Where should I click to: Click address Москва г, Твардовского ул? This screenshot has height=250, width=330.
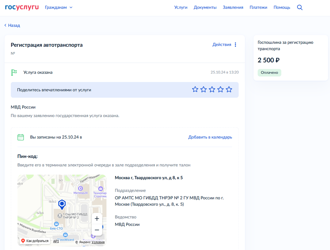coord(149,178)
